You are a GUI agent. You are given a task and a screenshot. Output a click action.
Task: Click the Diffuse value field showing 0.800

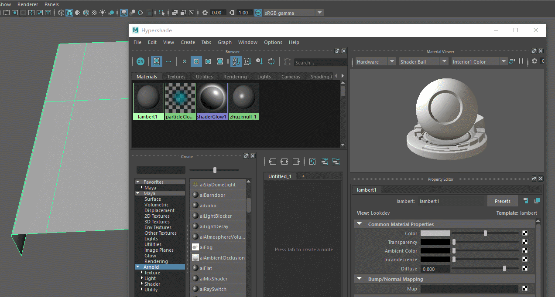coord(435,269)
